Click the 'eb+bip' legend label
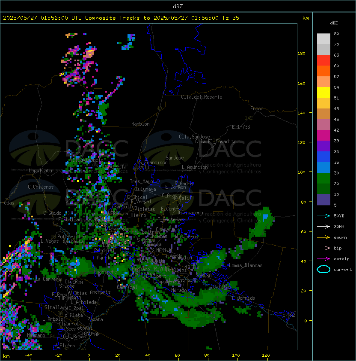Image resolution: width=356 pixels, height=361 pixels. tap(341, 259)
